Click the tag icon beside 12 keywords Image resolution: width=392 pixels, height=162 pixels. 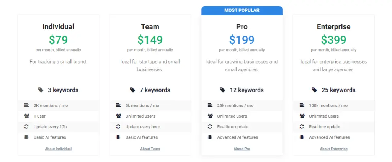pos(222,90)
